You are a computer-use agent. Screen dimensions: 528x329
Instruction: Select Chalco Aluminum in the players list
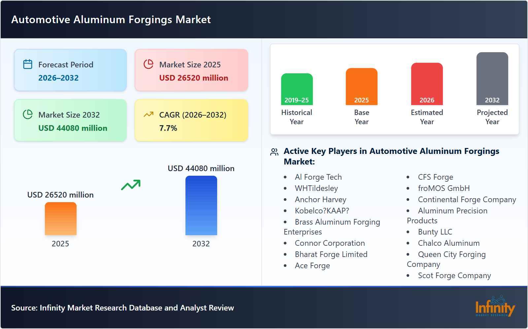click(x=449, y=243)
